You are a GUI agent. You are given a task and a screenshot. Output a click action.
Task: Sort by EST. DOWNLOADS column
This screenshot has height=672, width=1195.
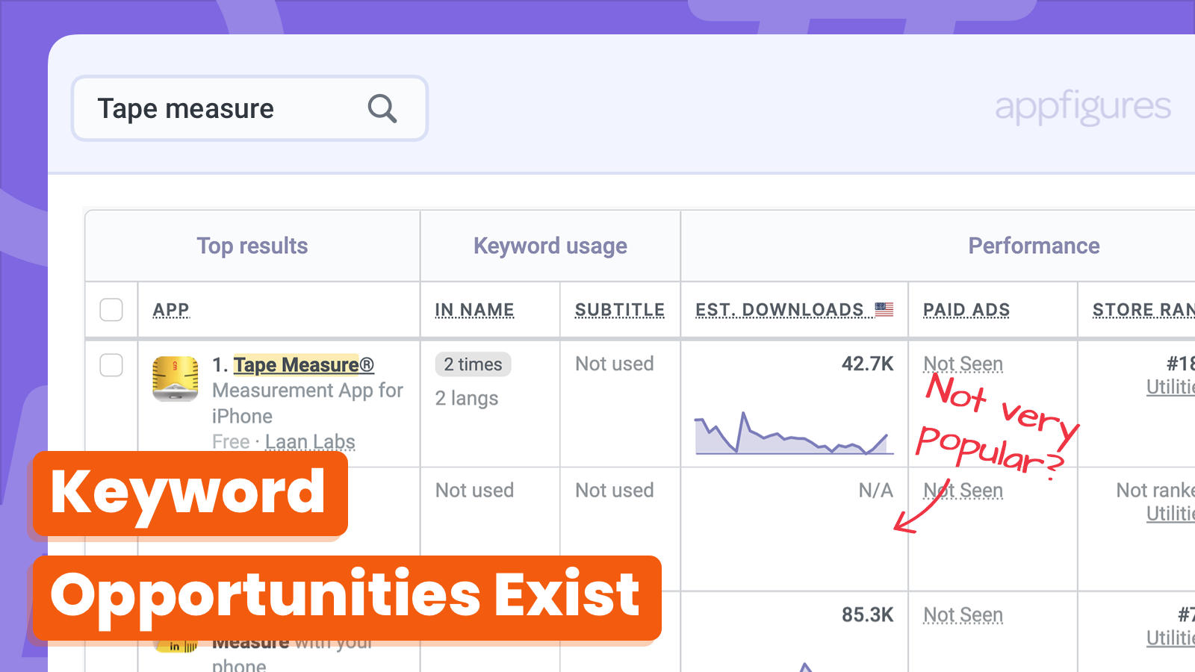pos(780,309)
